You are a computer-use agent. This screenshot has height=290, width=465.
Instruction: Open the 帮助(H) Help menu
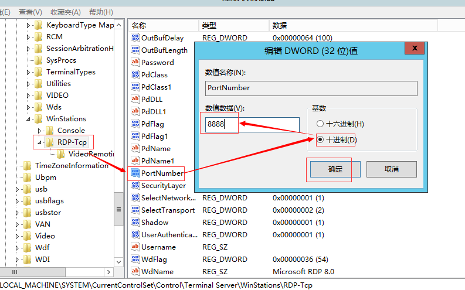pos(101,12)
